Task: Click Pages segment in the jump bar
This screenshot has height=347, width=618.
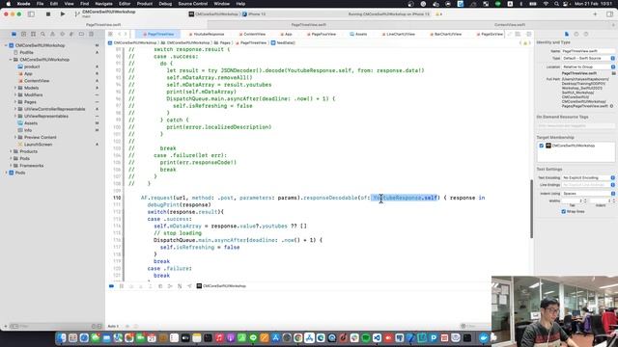Action: click(222, 42)
